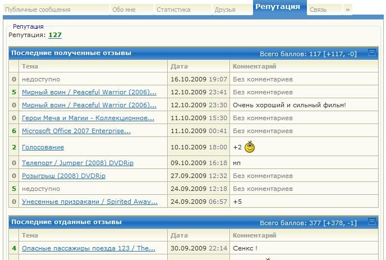
Task: Click the smiley icon in Голосование row
Action: click(250, 147)
